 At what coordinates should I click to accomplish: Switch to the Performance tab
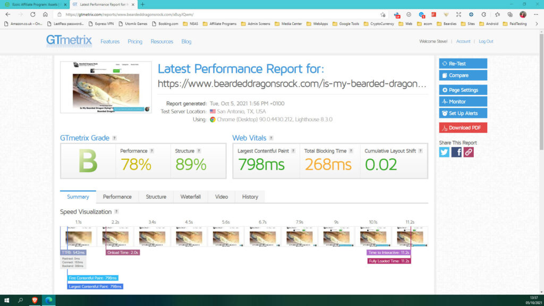pyautogui.click(x=117, y=197)
